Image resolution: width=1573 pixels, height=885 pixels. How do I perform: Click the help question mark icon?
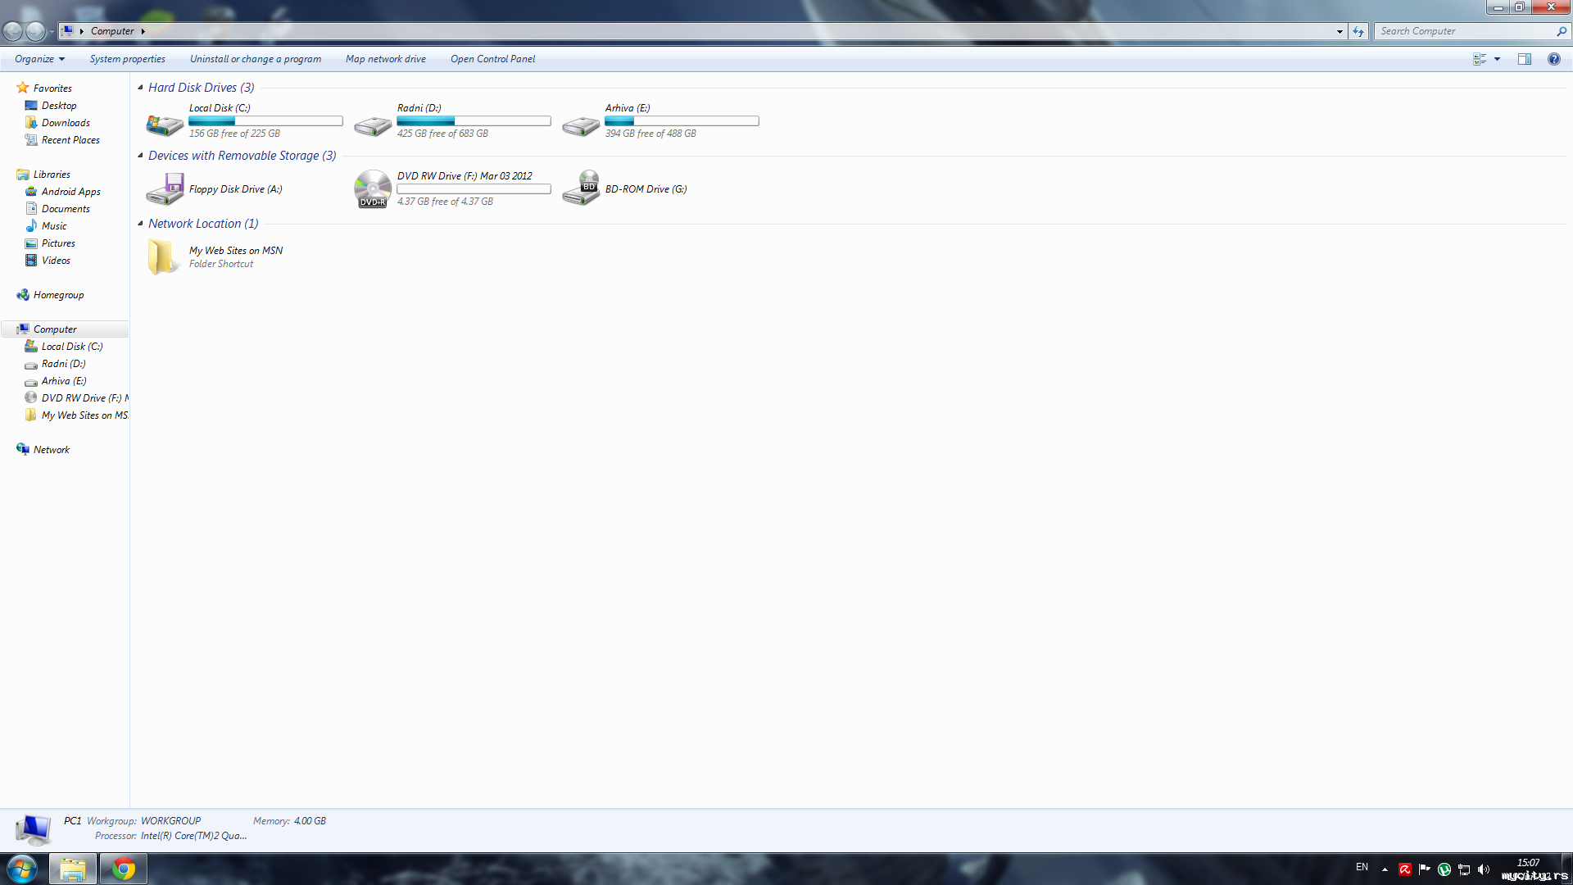[1553, 59]
